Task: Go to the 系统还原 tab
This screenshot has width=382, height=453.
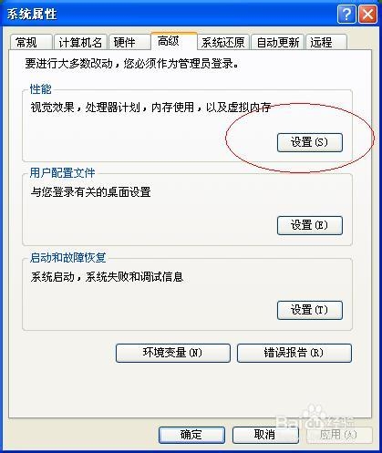Action: tap(223, 42)
